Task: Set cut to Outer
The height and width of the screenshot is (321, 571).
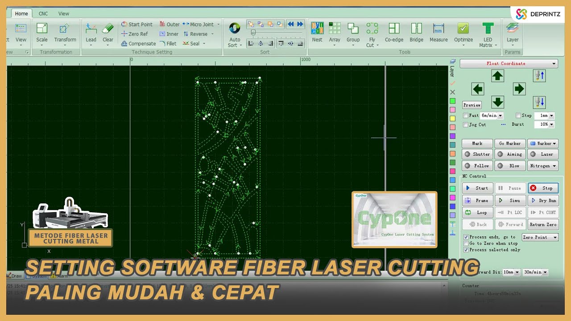Action: pyautogui.click(x=170, y=25)
